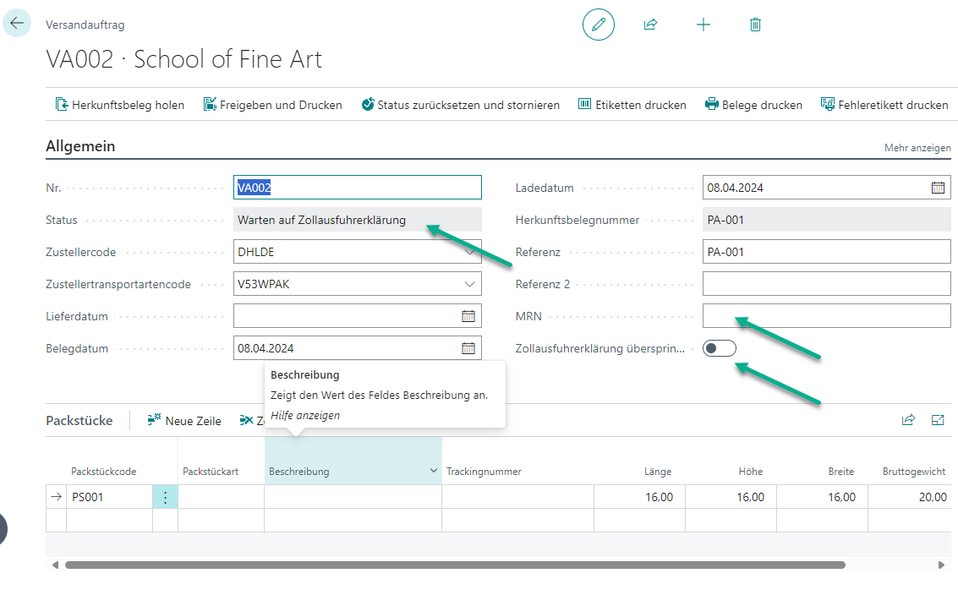Open the Beschreibung column header dropdown
Screen dimensions: 958x595
click(x=434, y=471)
